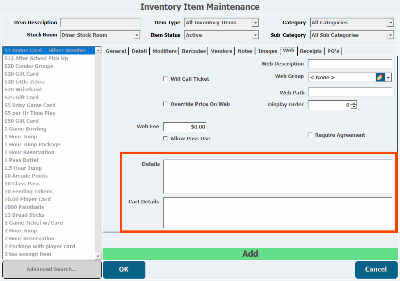Open the Item Status dropdown
Viewport: 400px width, 281px height.
(255, 35)
